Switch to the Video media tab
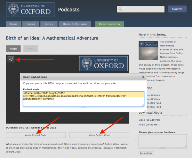The height and width of the screenshot is (158, 192). click(x=13, y=49)
